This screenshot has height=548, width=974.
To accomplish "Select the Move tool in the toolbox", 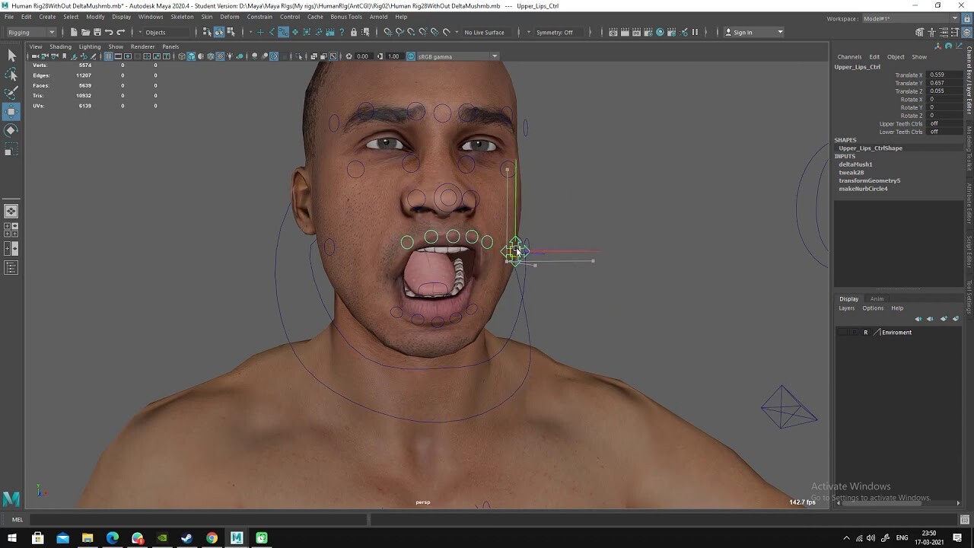I will click(11, 112).
